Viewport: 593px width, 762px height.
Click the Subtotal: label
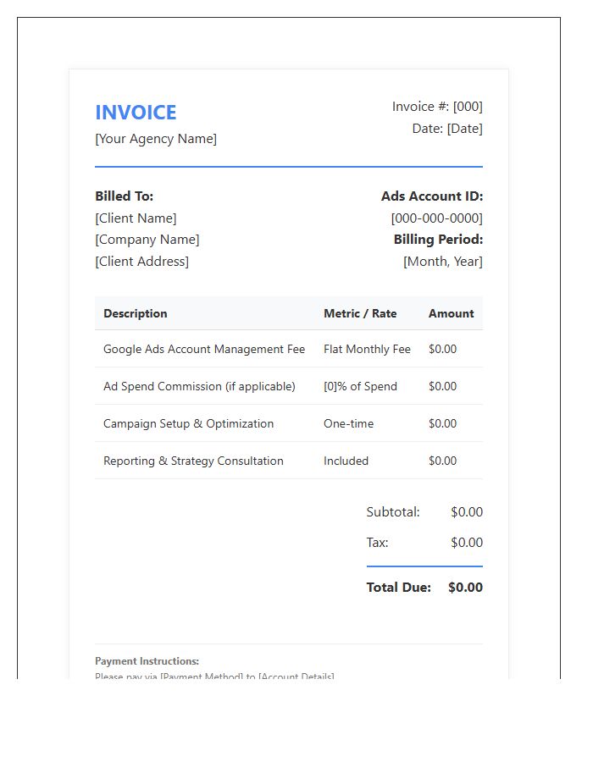coord(393,512)
